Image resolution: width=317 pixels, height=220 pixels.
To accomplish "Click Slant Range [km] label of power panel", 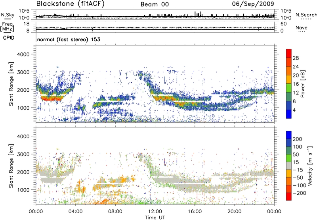I will (11, 84).
